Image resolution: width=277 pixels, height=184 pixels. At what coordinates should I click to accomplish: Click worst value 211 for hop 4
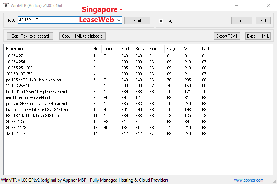[188, 74]
